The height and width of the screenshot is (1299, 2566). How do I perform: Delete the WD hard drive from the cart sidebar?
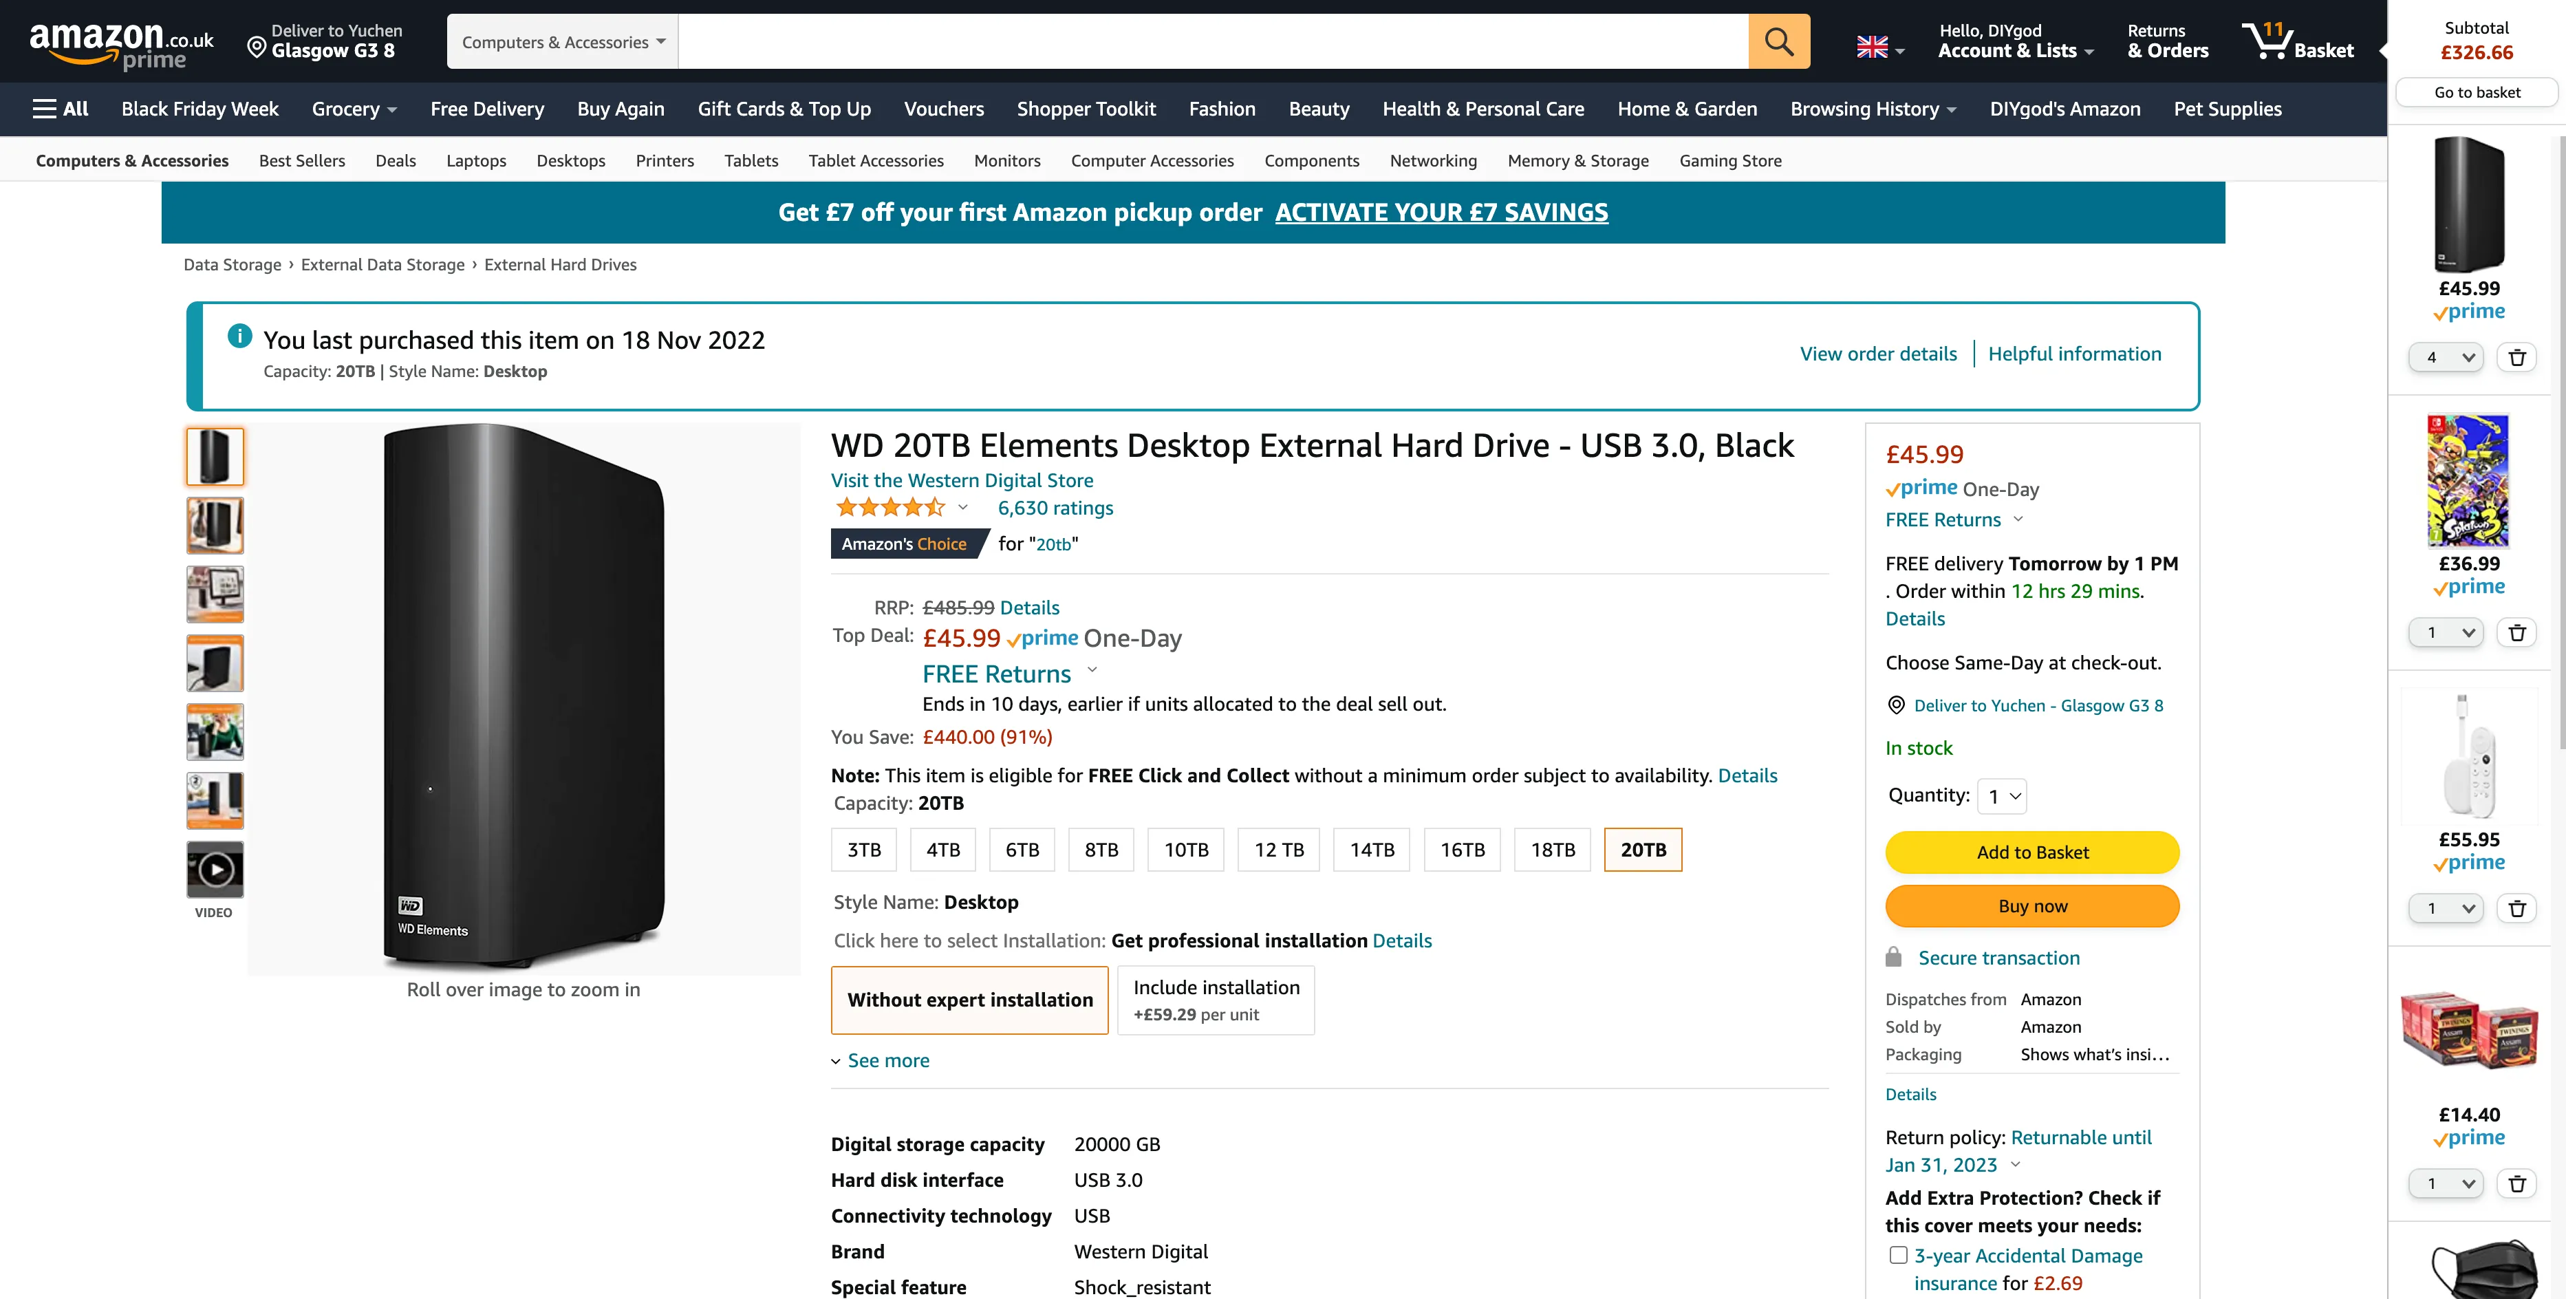(x=2518, y=358)
